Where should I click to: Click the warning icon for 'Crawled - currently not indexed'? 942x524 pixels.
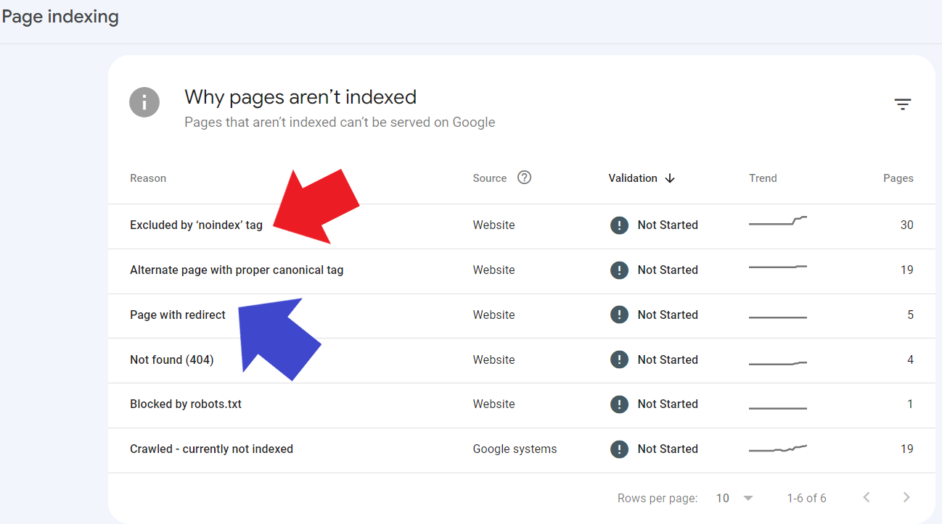pos(619,449)
